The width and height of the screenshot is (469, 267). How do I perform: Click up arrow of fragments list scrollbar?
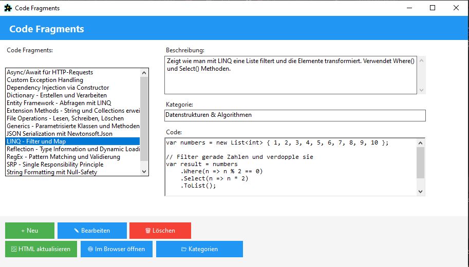[x=144, y=73]
